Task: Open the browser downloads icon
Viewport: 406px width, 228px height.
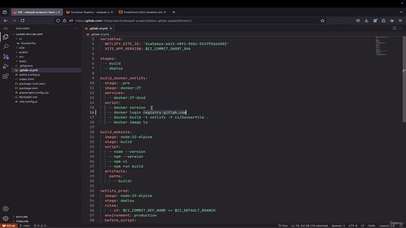Action: tap(367, 20)
